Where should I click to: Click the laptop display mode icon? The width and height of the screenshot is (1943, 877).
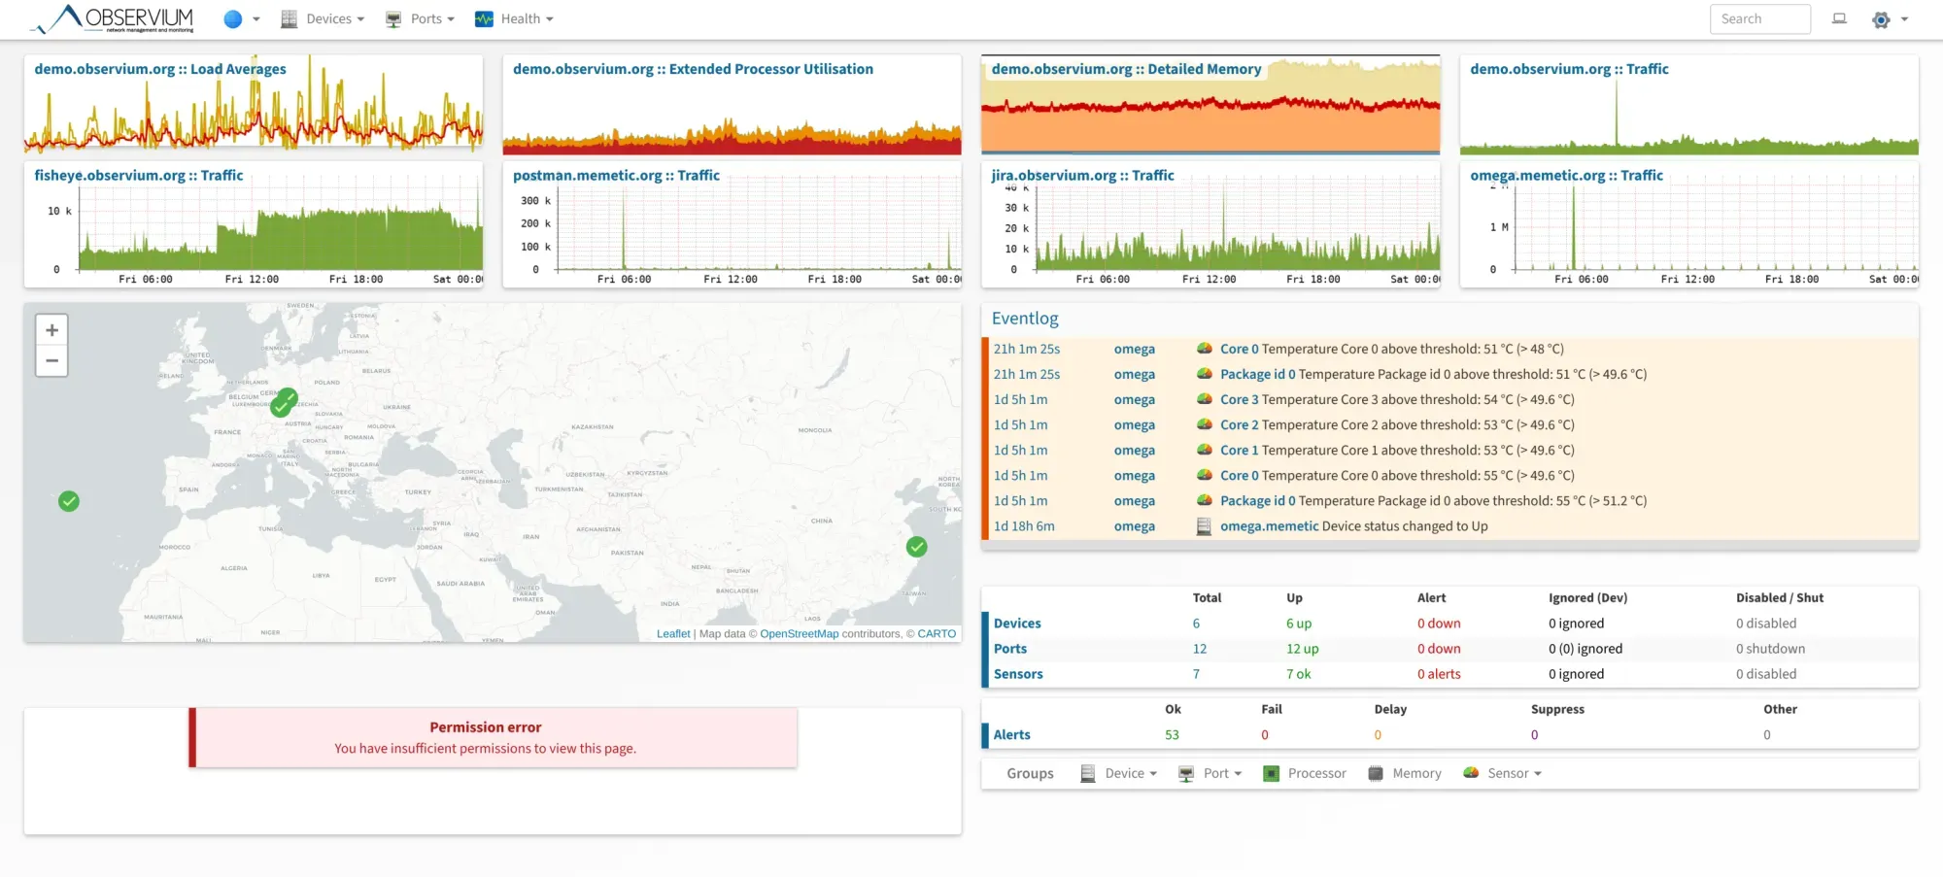(1839, 18)
